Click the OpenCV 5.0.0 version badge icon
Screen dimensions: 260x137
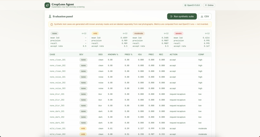coord(185,5)
